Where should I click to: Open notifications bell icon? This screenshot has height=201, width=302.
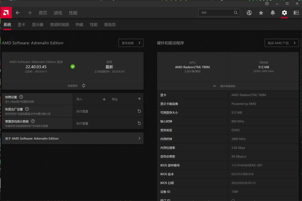click(x=273, y=13)
